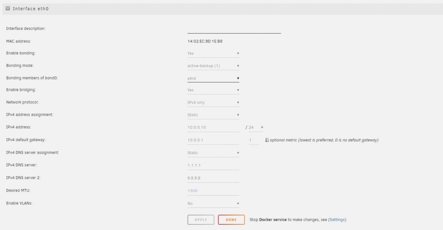The height and width of the screenshot is (230, 443).
Task: Click the gateway metric field
Action: 254,140
